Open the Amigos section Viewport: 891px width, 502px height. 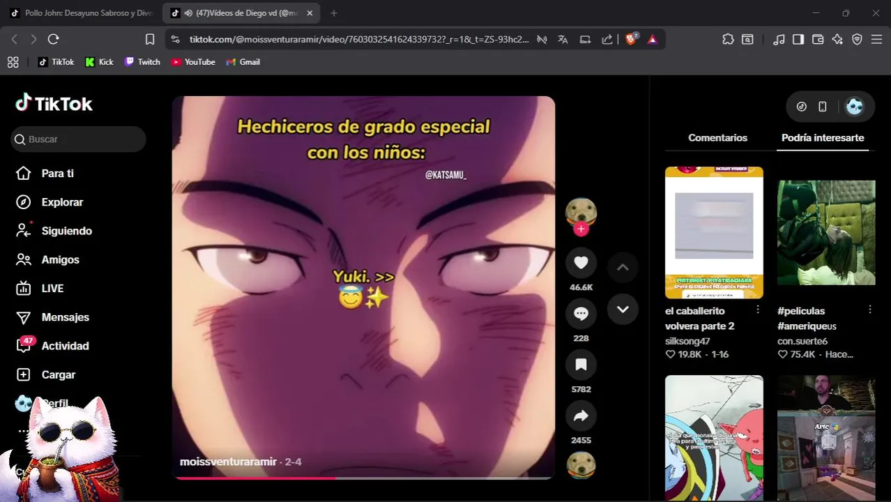tap(60, 259)
